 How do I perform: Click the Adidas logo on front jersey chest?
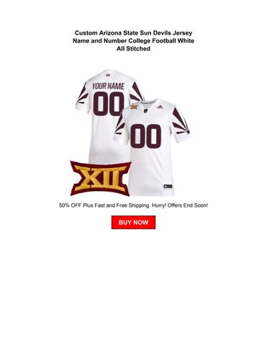[x=160, y=107]
